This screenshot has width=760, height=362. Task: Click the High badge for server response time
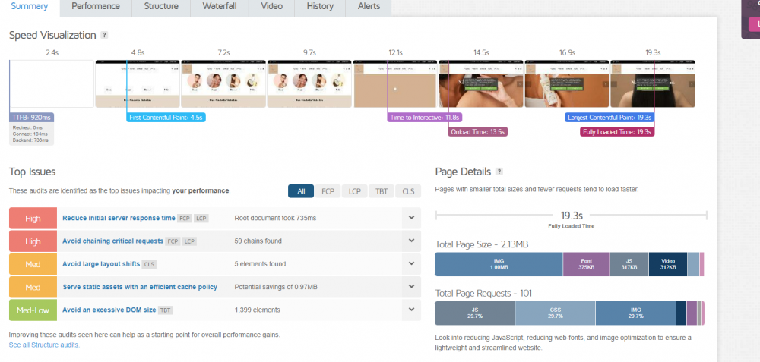point(33,219)
